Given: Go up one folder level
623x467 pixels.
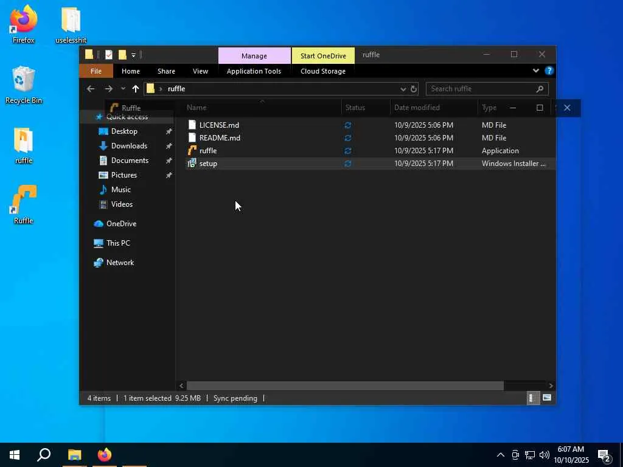Looking at the screenshot, I should pyautogui.click(x=136, y=89).
